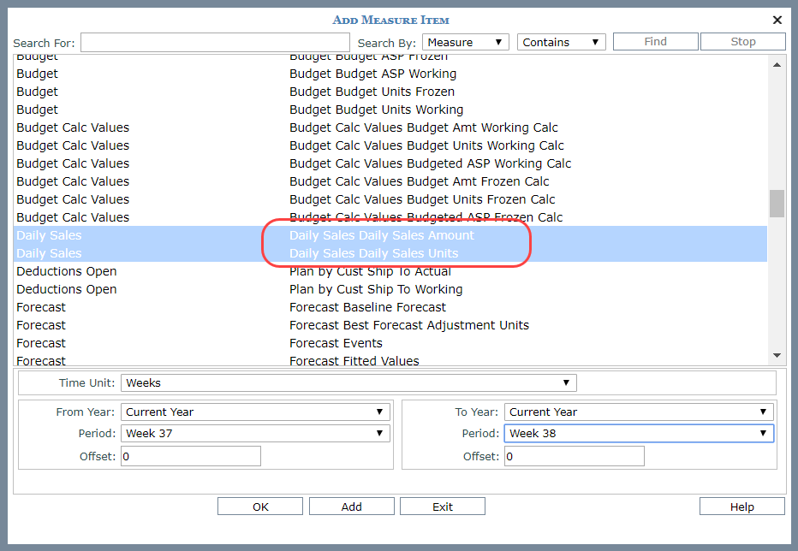The image size is (798, 551).
Task: Click the scroll up arrow of list
Action: click(777, 65)
